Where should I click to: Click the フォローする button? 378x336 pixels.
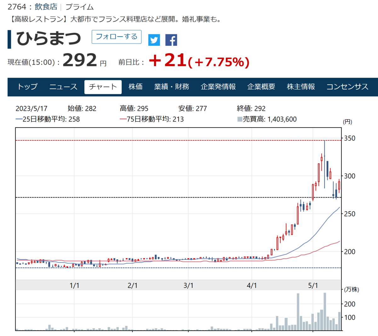pos(117,37)
